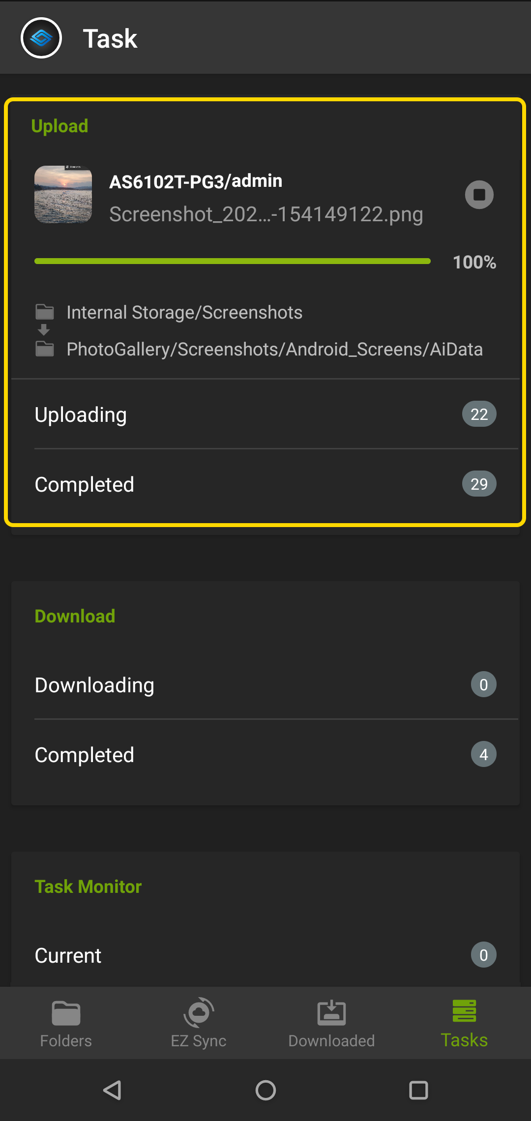Image resolution: width=531 pixels, height=1121 pixels.
Task: Tap the Uploading count badge 22
Action: 479,414
